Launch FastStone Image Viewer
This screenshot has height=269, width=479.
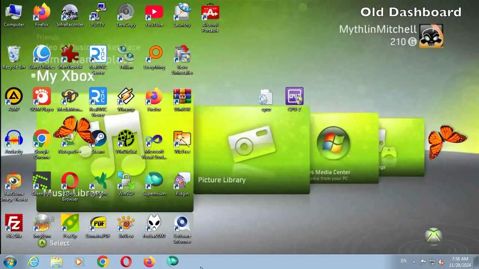coord(14,187)
